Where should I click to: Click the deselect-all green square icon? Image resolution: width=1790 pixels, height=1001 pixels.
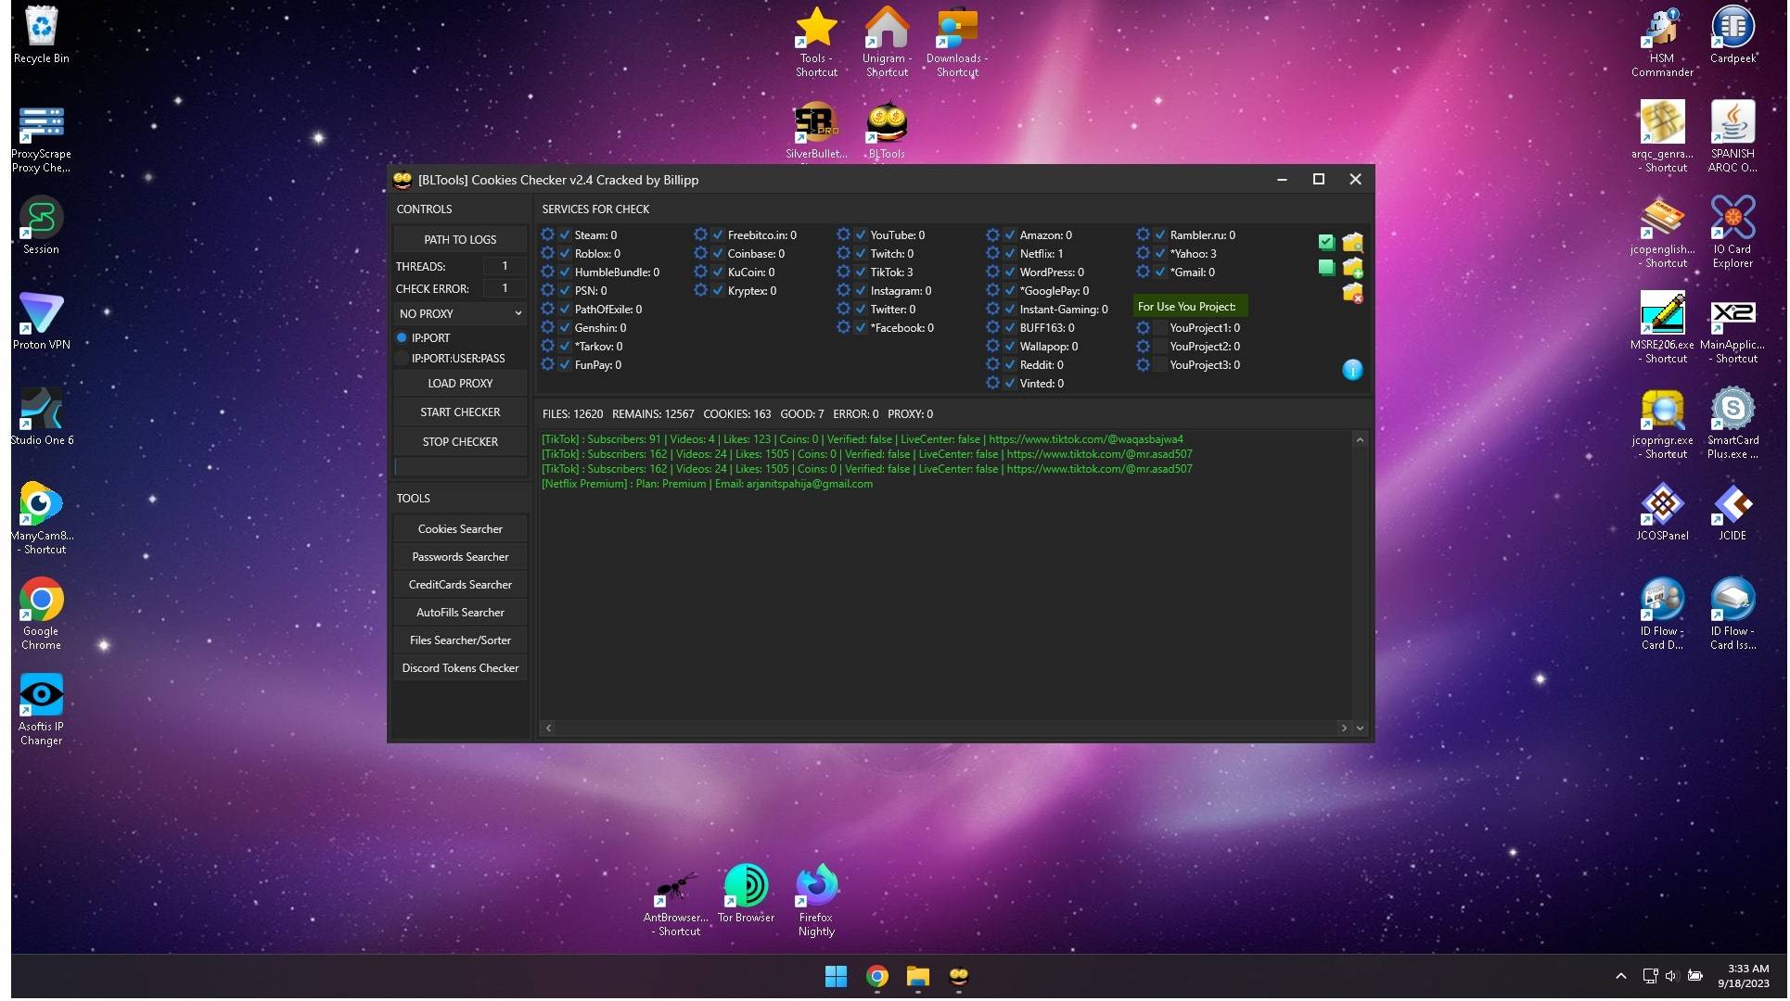click(x=1325, y=268)
